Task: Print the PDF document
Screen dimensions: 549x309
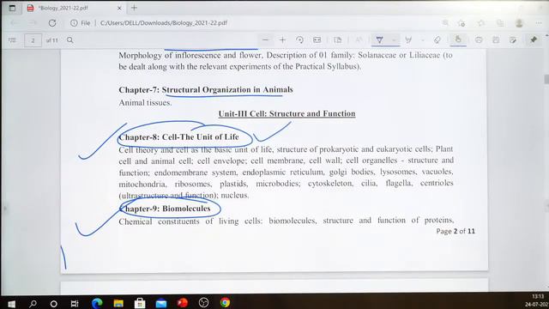Action: point(479,40)
